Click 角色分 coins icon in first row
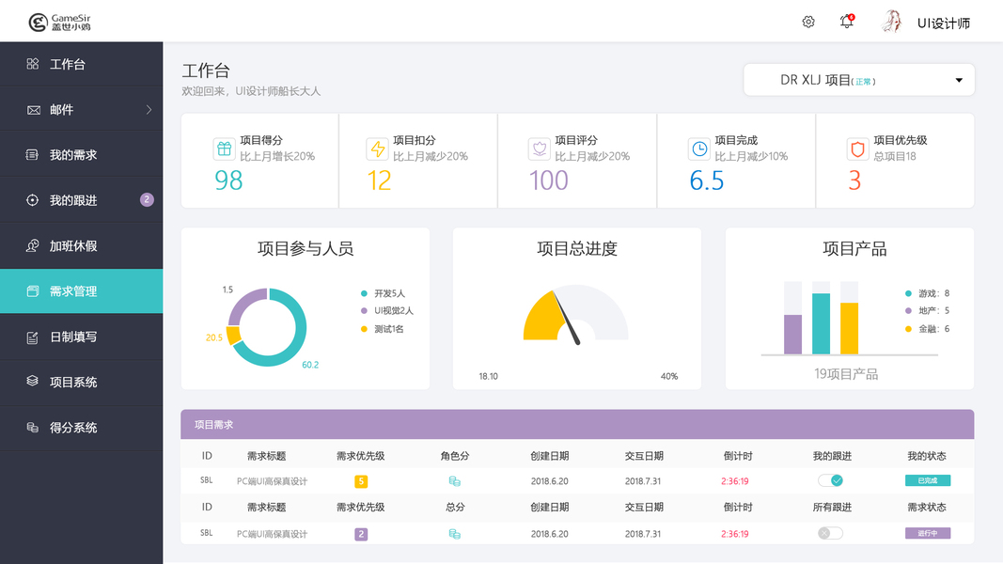The width and height of the screenshot is (1003, 564). [455, 481]
